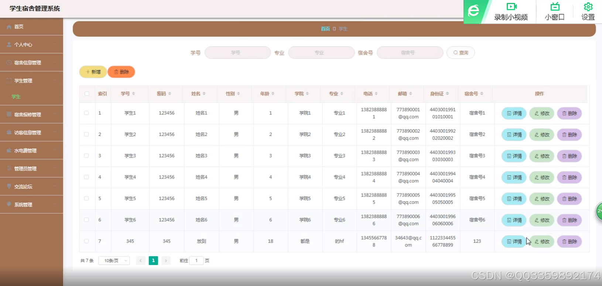Click the 新增 add button
602x286 pixels.
(x=93, y=72)
